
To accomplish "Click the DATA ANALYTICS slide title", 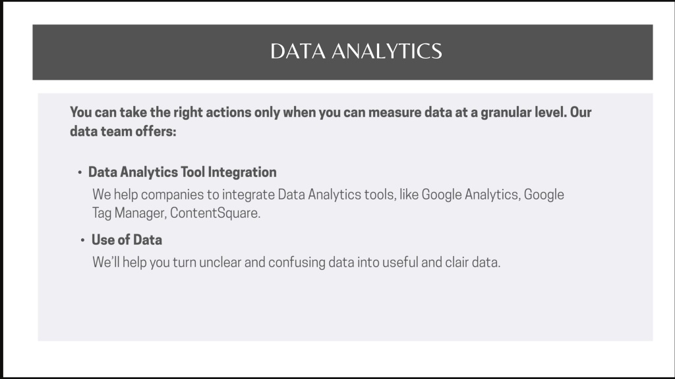I will pos(356,51).
